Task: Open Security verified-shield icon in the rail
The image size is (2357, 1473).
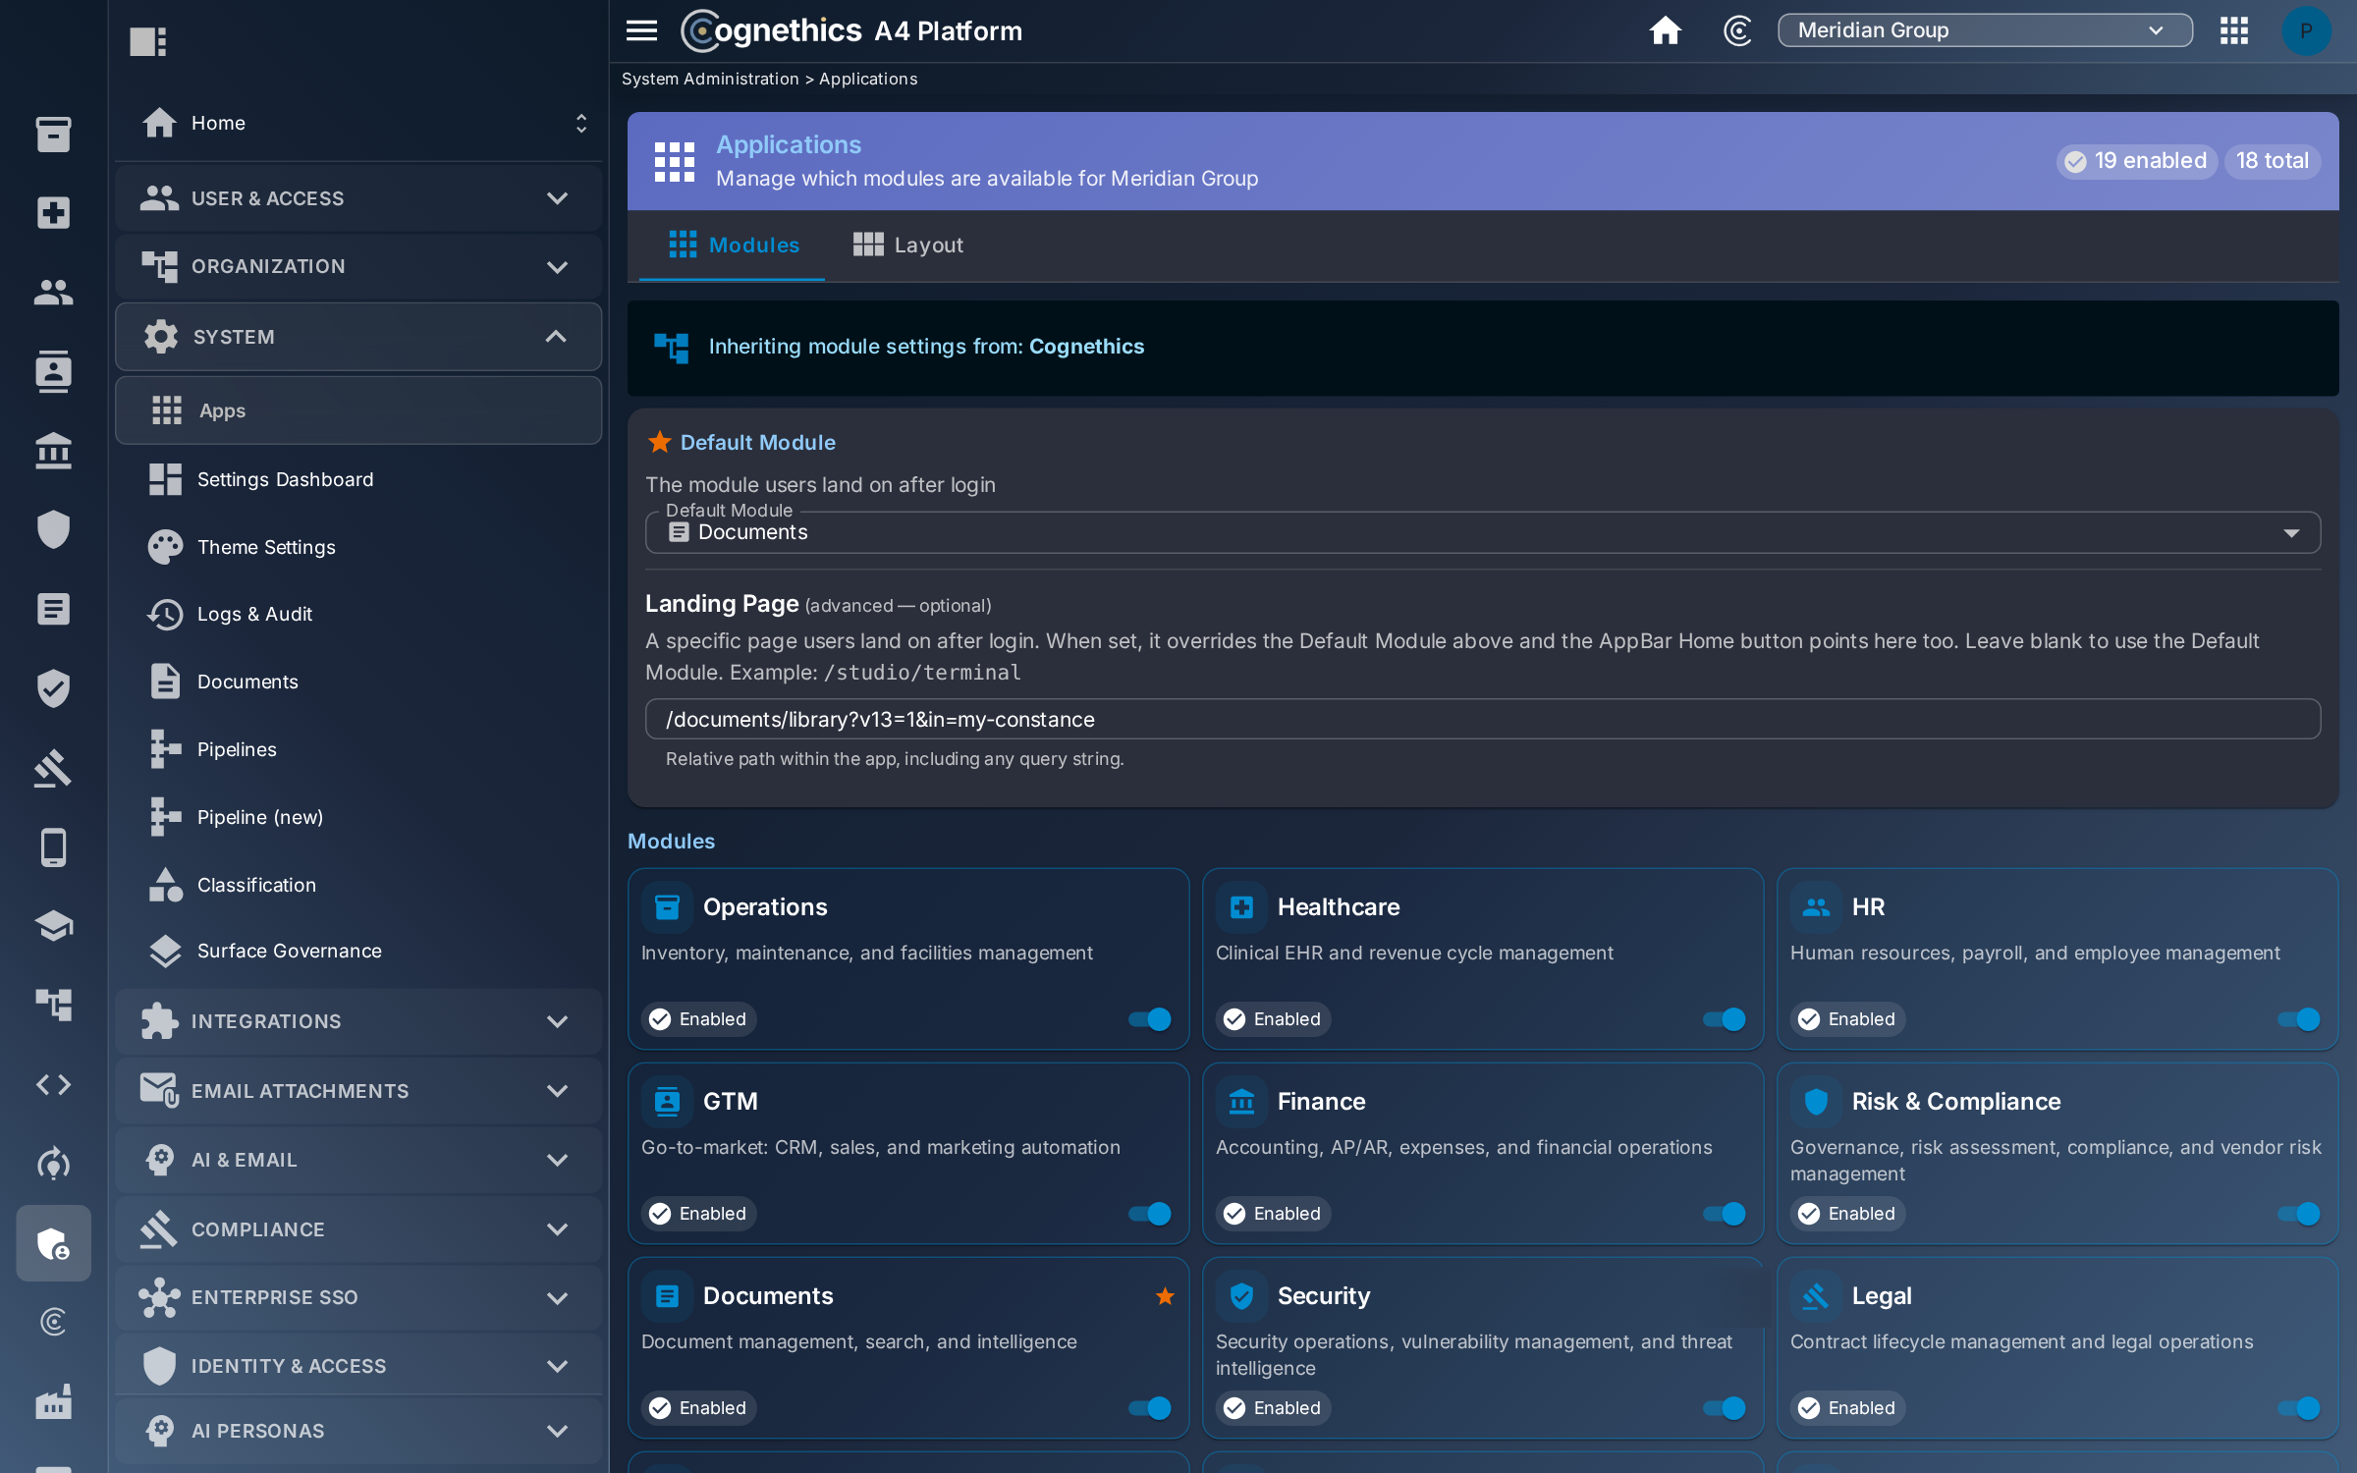Action: [x=53, y=688]
